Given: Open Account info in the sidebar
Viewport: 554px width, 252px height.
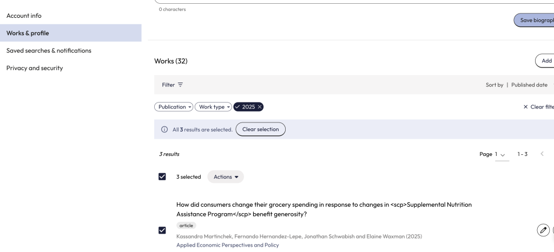Looking at the screenshot, I should (24, 16).
